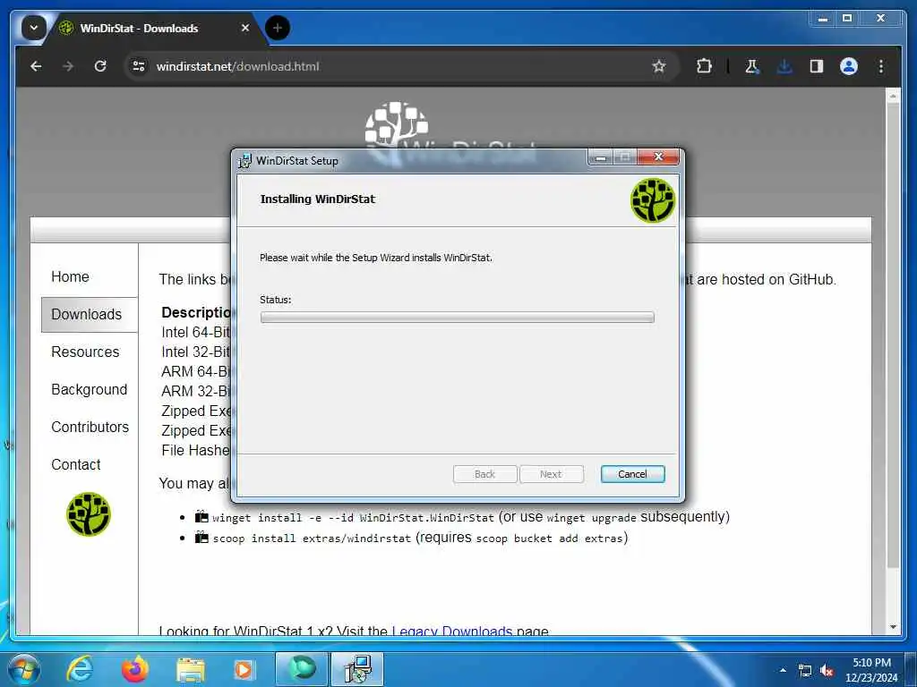The height and width of the screenshot is (687, 917).
Task: Open a new browser tab
Action: point(278,28)
